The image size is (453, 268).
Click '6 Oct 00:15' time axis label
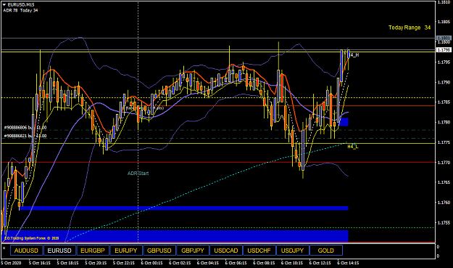tap(151, 263)
